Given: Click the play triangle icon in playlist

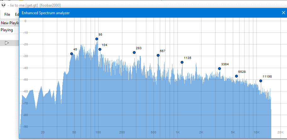Looking at the screenshot, I should pos(7,43).
